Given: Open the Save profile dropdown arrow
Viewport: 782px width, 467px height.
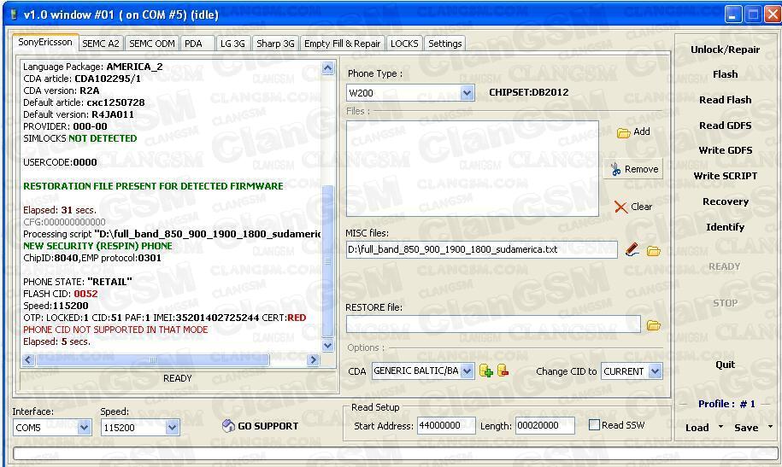Looking at the screenshot, I should point(771,427).
